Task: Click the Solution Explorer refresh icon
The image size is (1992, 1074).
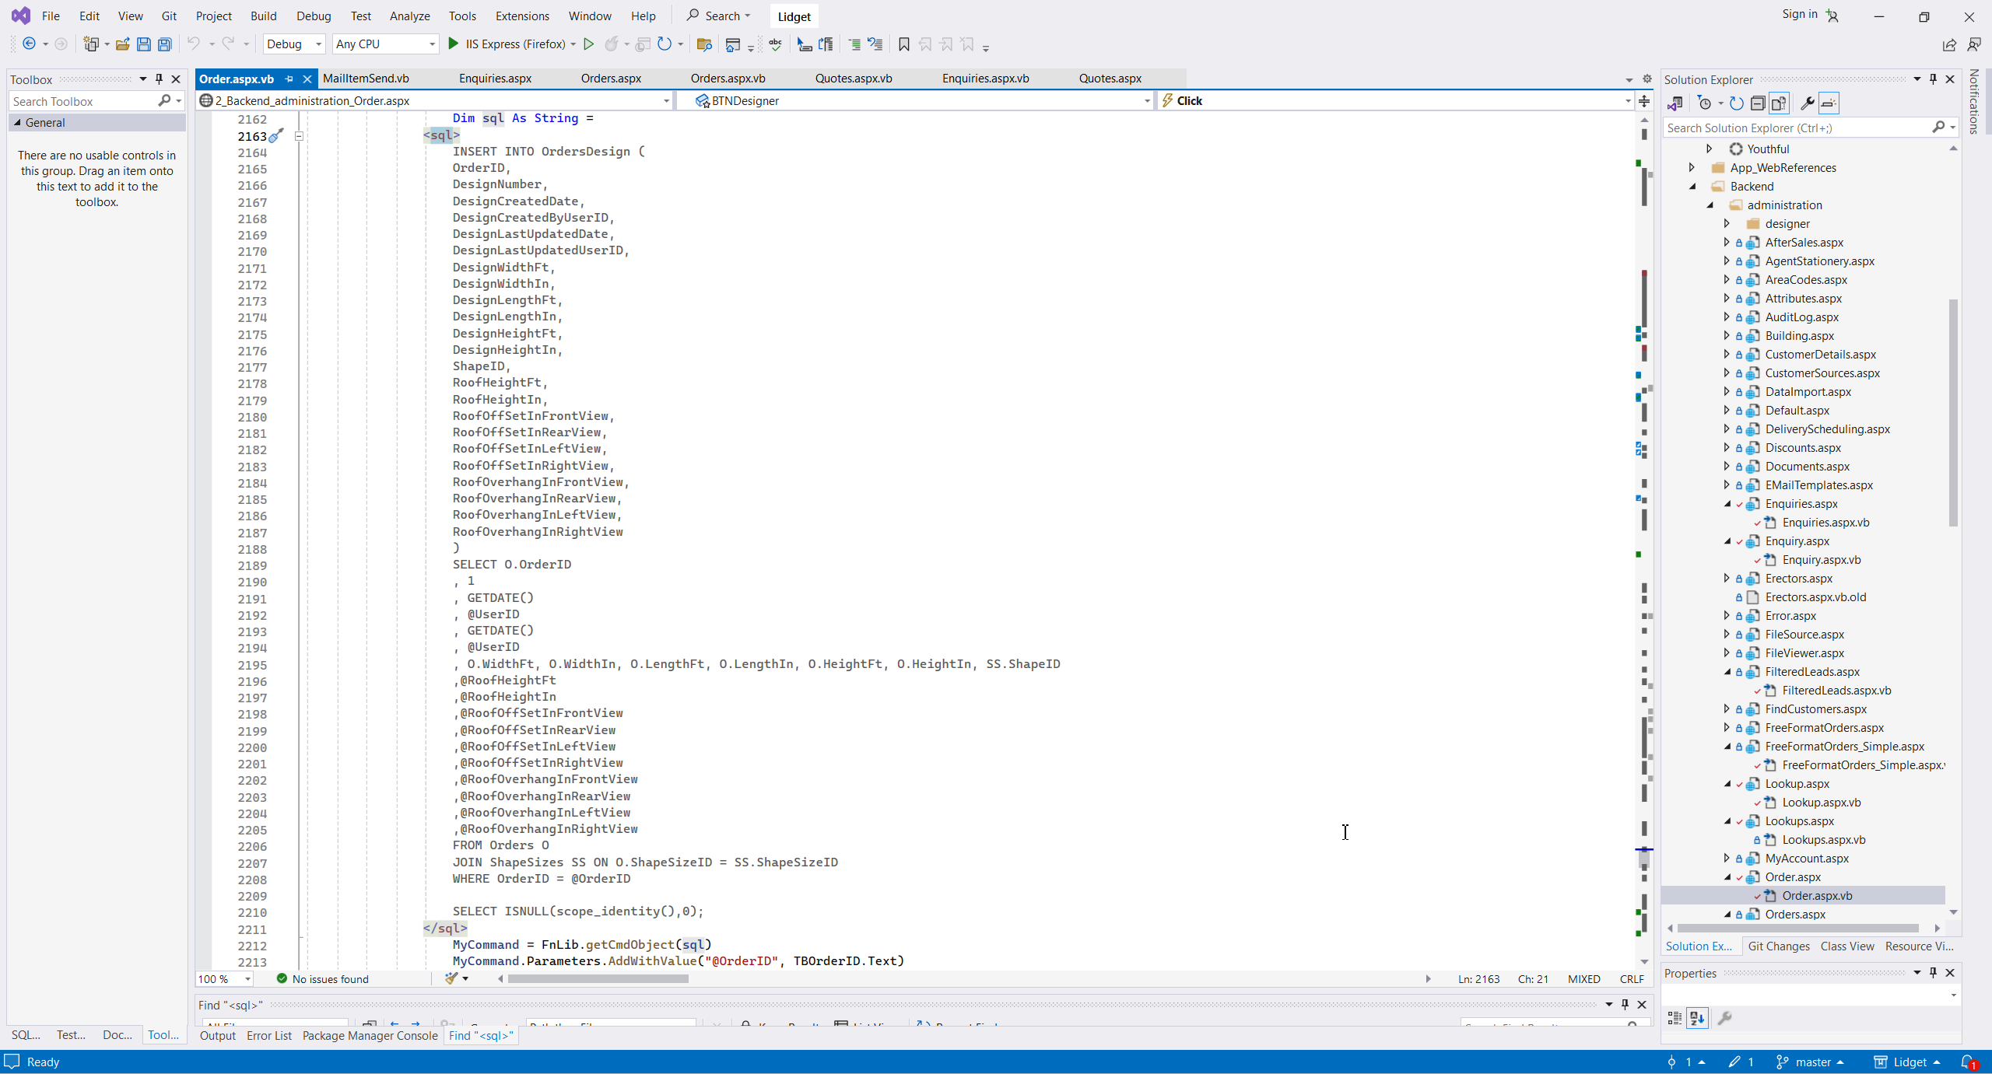Action: coord(1737,103)
